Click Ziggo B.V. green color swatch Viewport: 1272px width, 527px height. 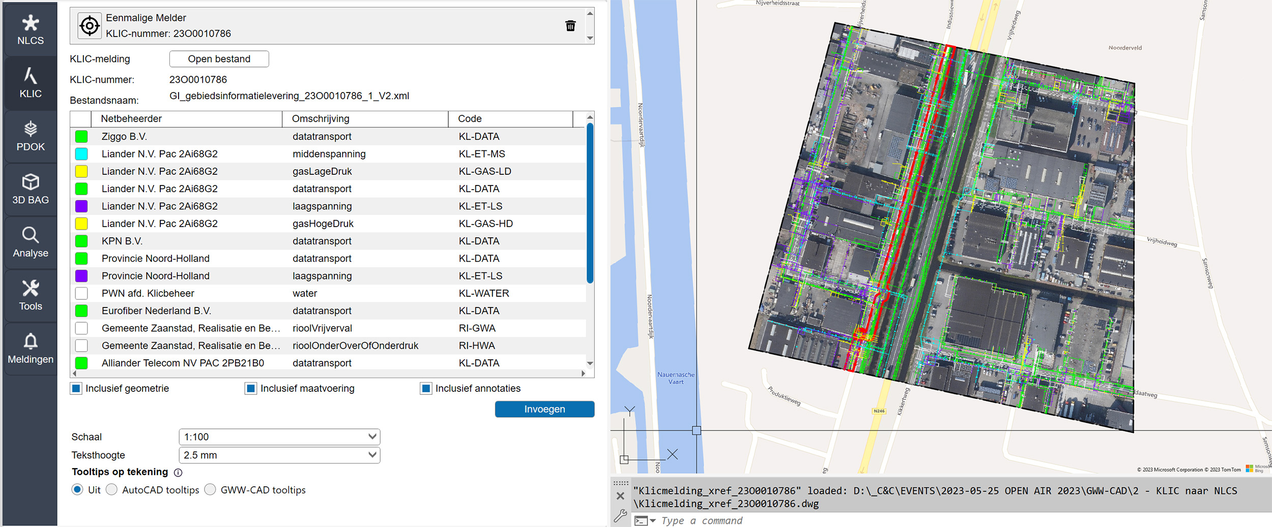click(81, 137)
